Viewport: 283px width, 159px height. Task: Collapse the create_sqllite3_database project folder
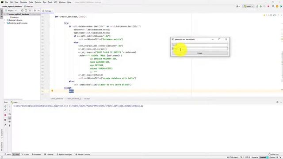click(x=5, y=14)
